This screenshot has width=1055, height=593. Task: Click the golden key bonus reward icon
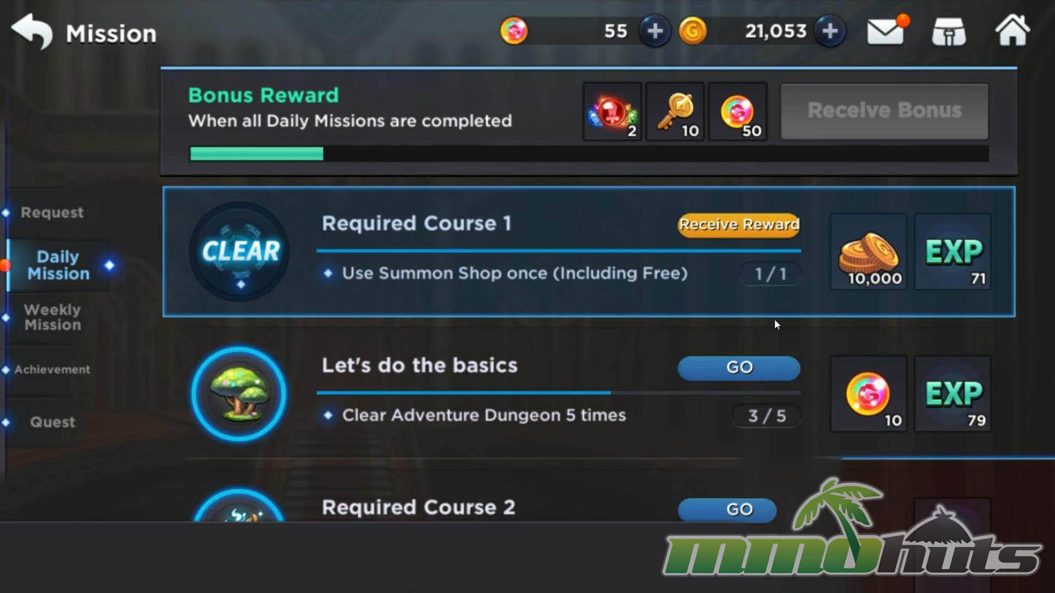tap(675, 112)
